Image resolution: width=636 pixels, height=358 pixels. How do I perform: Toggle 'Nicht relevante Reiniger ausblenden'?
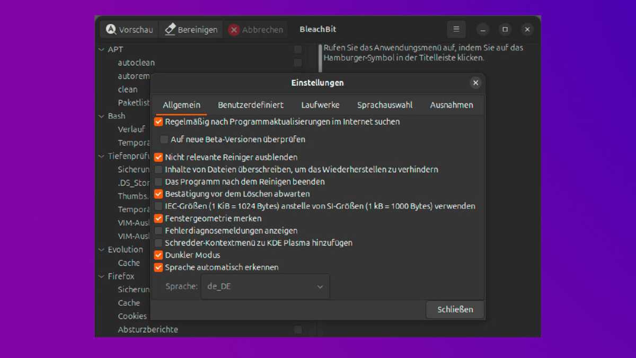[158, 158]
